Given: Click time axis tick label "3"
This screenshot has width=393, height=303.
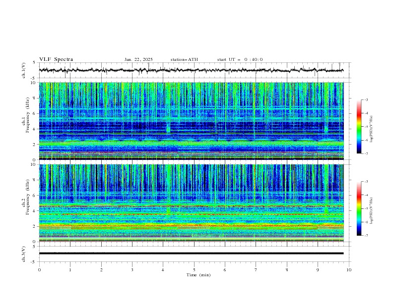Looking at the screenshot, I should pyautogui.click(x=132, y=270).
